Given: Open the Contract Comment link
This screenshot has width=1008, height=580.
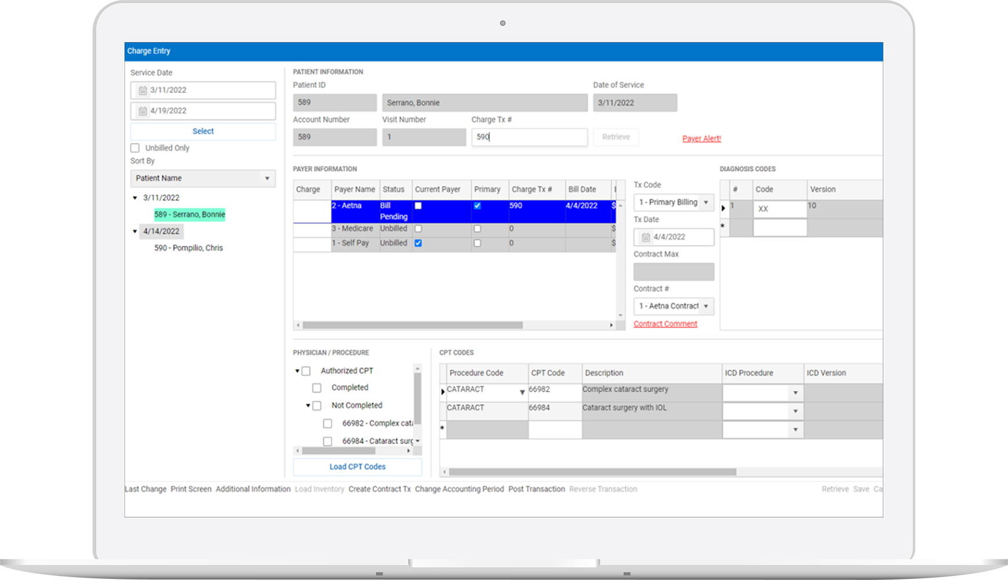Looking at the screenshot, I should click(x=665, y=324).
